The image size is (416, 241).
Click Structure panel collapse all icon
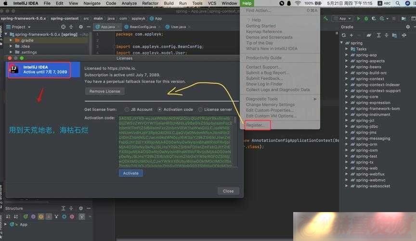coord(71,208)
